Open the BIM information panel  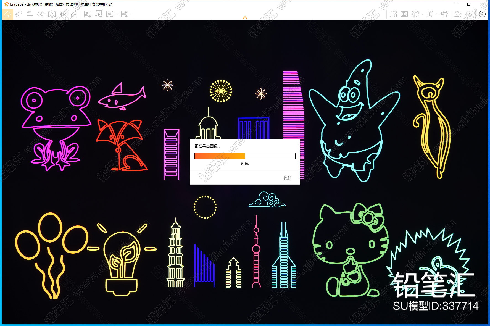30,14
